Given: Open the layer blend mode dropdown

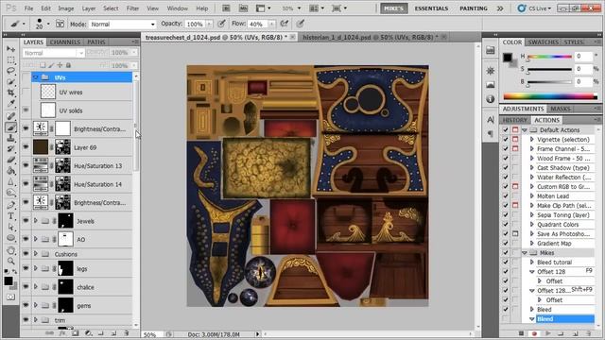Looking at the screenshot, I should (x=54, y=53).
